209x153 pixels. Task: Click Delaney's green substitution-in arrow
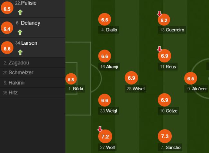[20, 32]
